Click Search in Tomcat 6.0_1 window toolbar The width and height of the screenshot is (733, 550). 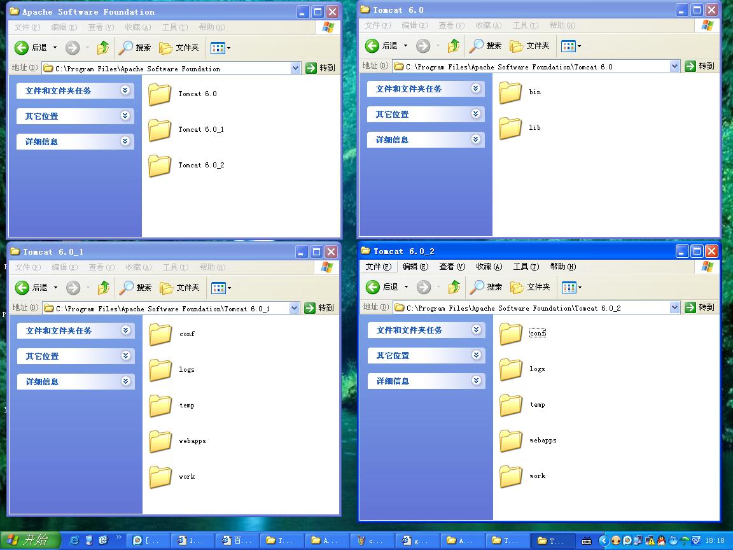tap(135, 287)
